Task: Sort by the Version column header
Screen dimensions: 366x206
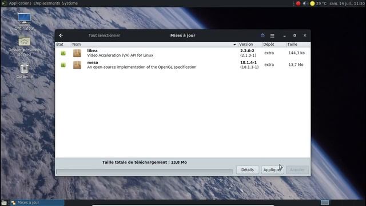Action: click(x=250, y=45)
